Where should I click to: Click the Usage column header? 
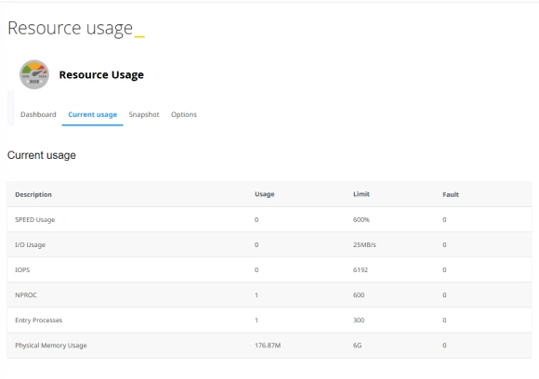coord(264,194)
